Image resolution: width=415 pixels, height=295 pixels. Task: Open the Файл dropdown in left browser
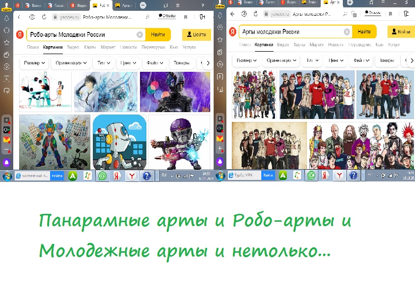(x=155, y=63)
